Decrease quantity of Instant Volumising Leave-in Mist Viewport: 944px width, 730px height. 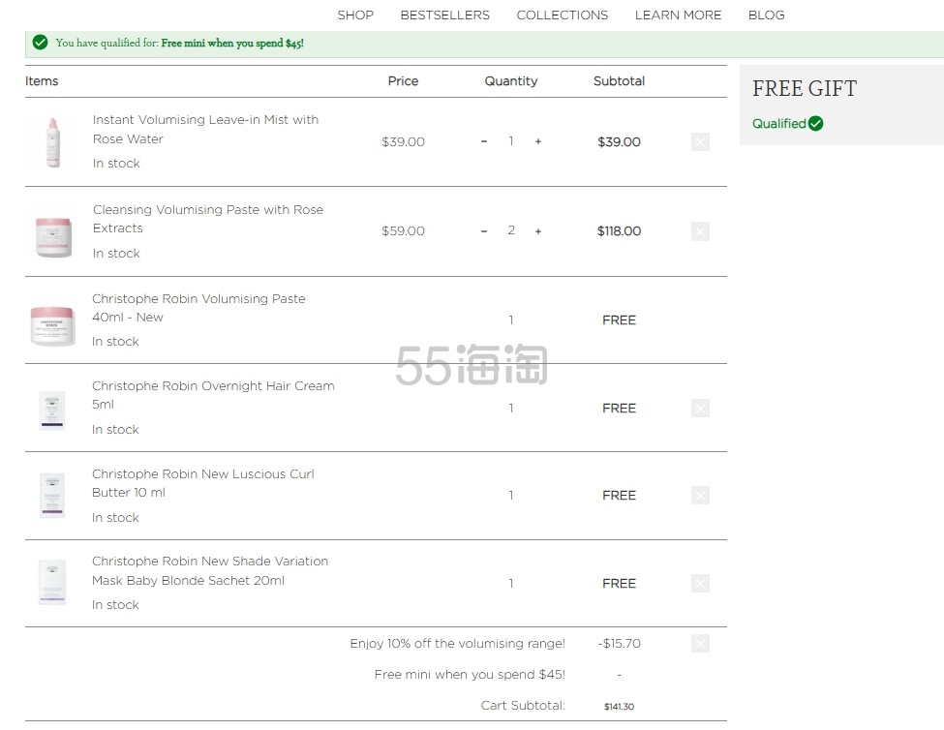483,141
